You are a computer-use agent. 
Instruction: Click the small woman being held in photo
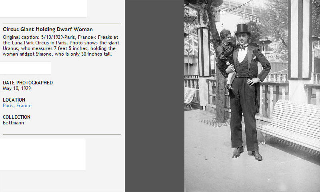(224, 52)
